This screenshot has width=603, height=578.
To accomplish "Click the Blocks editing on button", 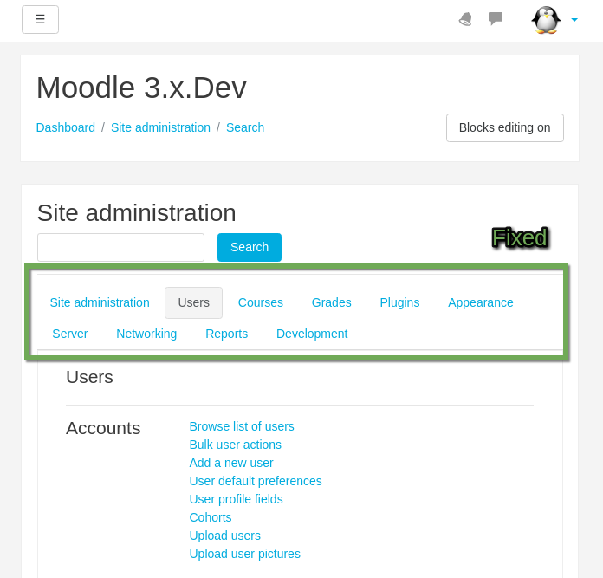I will pyautogui.click(x=504, y=127).
